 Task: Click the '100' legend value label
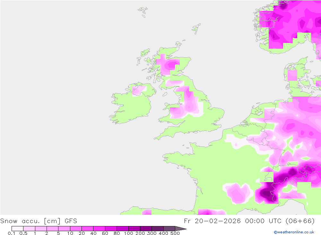coord(129,233)
